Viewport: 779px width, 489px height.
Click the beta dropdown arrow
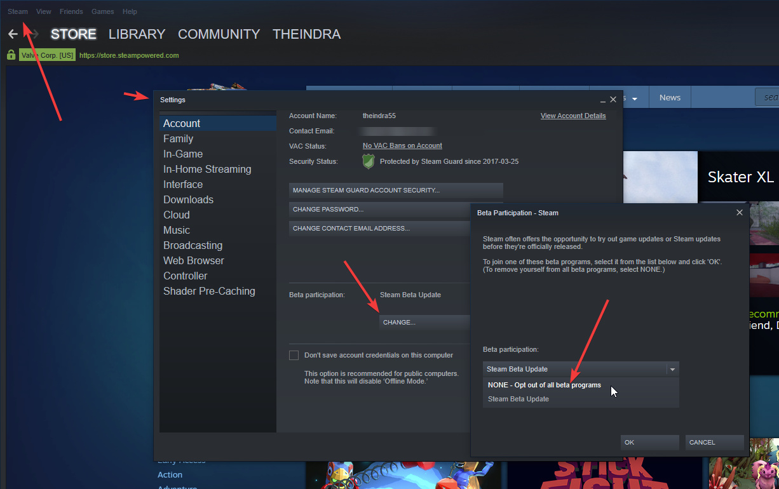pos(672,369)
